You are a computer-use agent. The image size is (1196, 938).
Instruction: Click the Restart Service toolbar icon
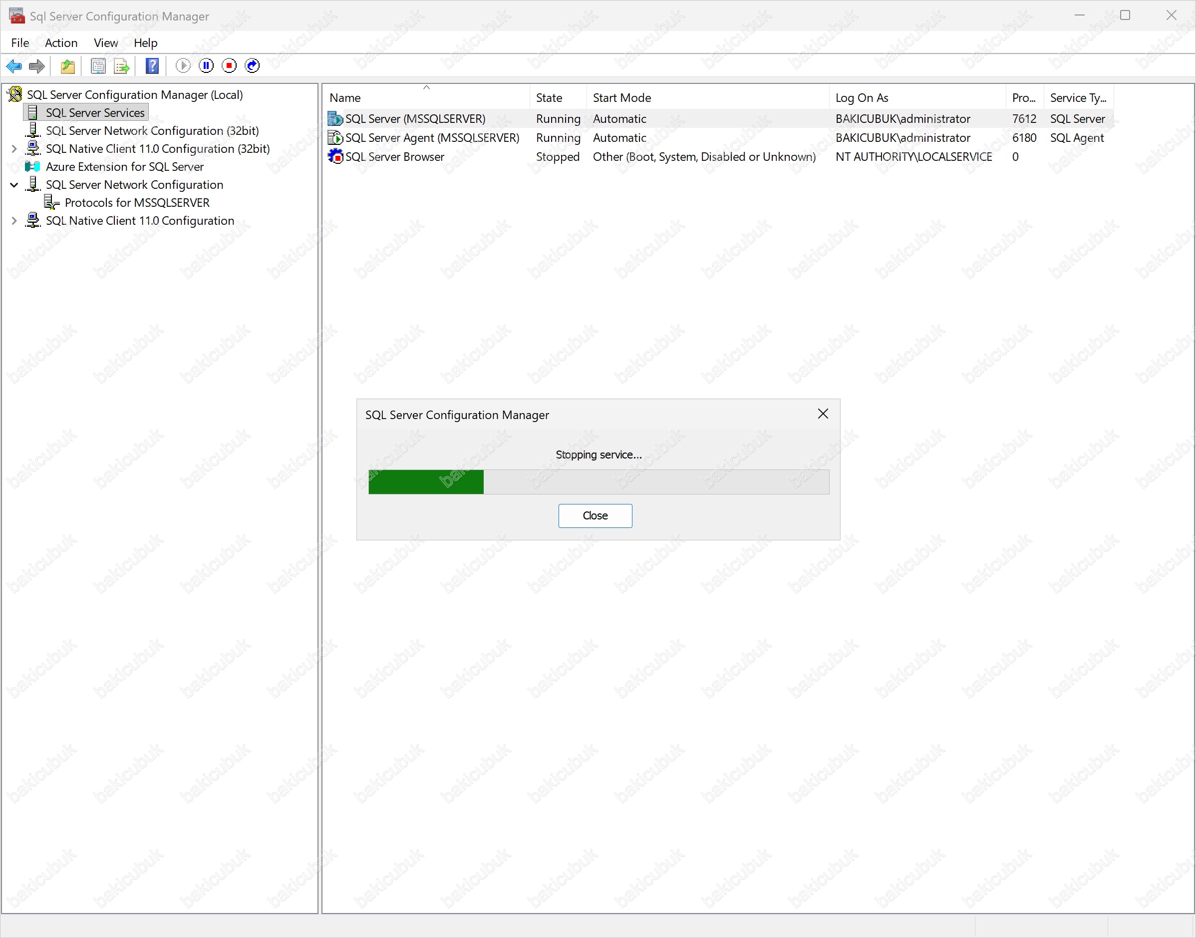click(252, 66)
